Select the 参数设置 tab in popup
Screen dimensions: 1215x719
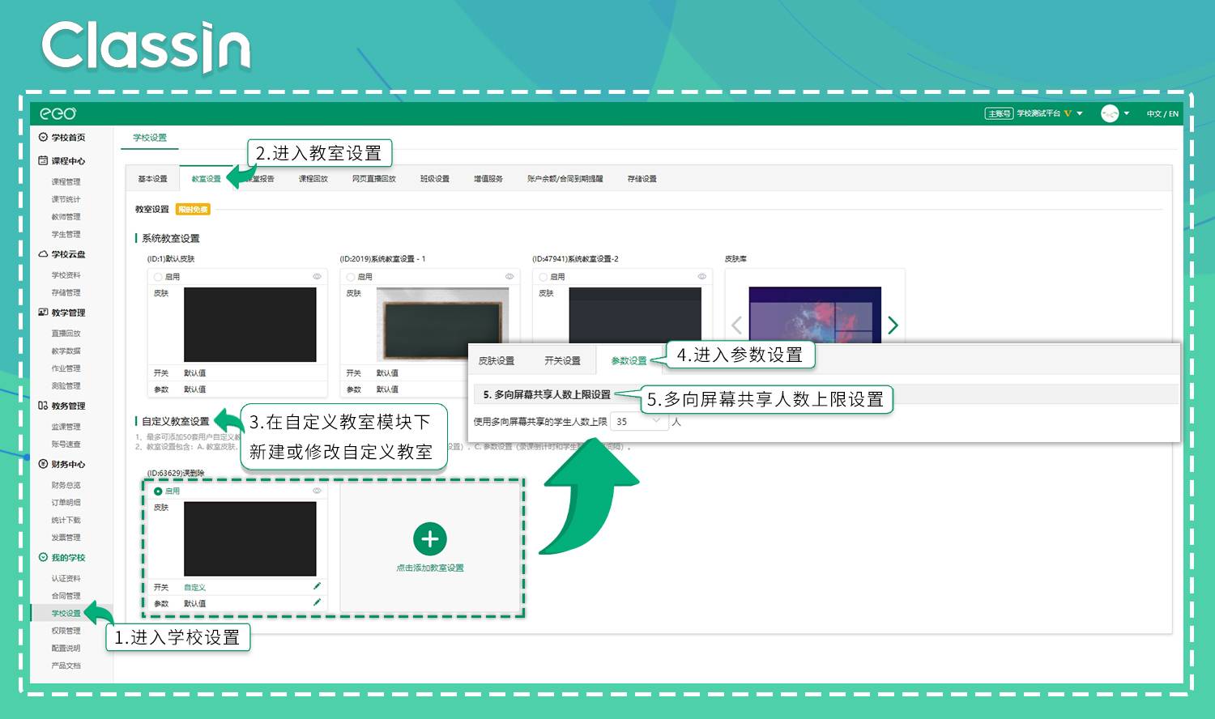tap(629, 360)
